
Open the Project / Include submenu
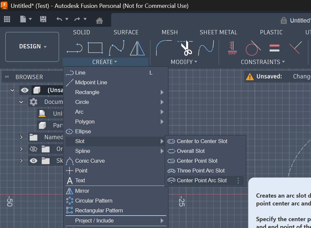[116, 220]
